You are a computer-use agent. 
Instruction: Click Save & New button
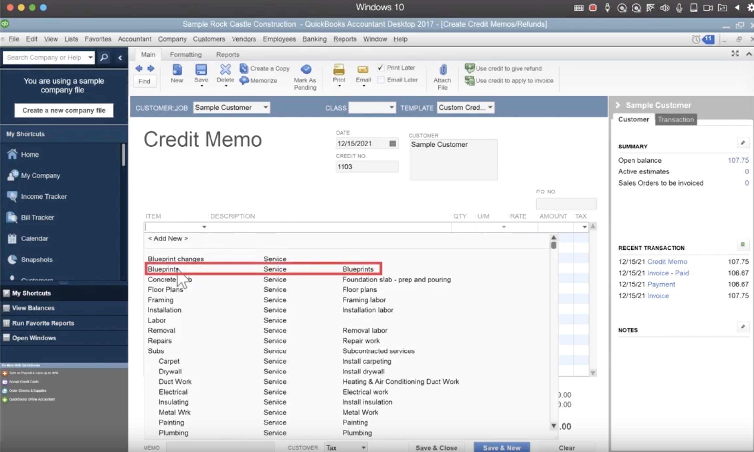[x=501, y=448]
